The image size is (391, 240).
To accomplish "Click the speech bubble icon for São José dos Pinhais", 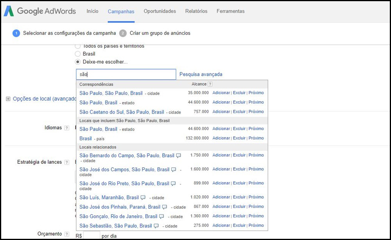I will pyautogui.click(x=165, y=207).
